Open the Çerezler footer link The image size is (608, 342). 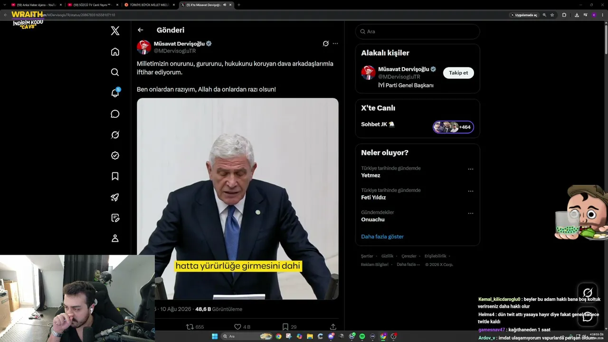pos(409,256)
